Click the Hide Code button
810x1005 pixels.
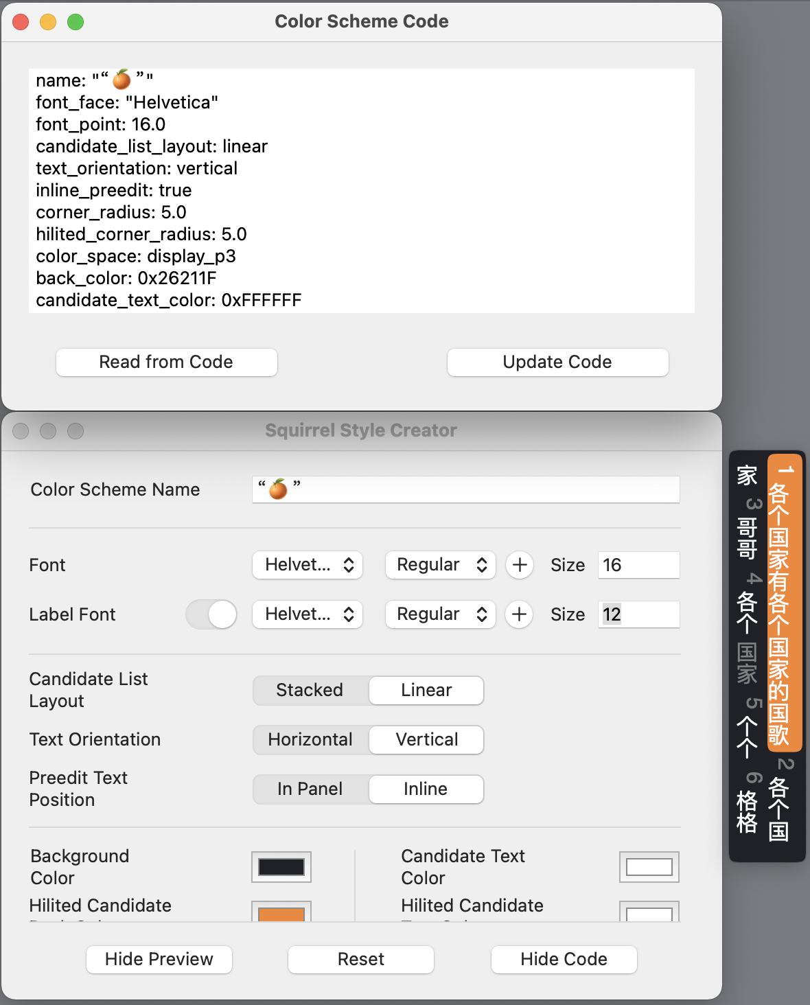pos(564,960)
